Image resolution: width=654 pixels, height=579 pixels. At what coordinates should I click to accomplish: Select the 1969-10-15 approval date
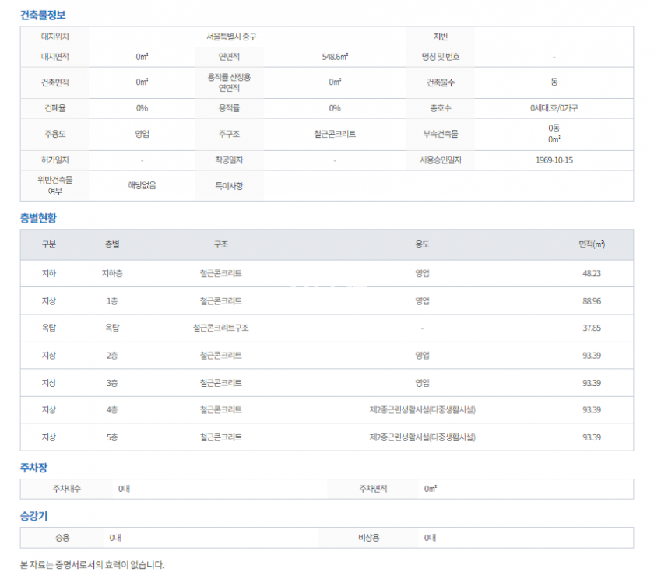554,160
